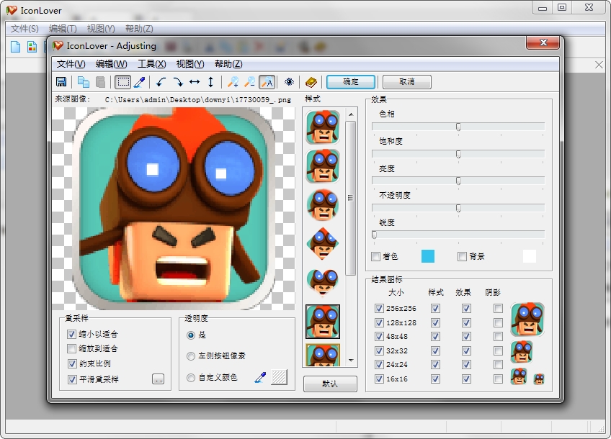Click the eye preview icon in toolbar
Viewport: 611px width, 439px height.
click(287, 81)
